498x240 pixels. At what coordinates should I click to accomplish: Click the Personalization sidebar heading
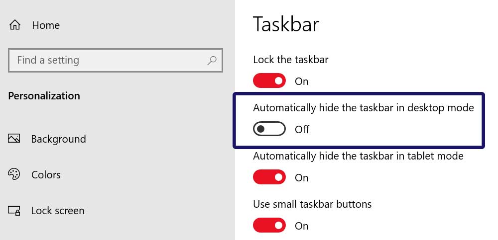pyautogui.click(x=44, y=96)
